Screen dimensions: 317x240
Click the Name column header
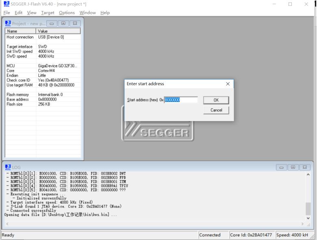point(20,31)
